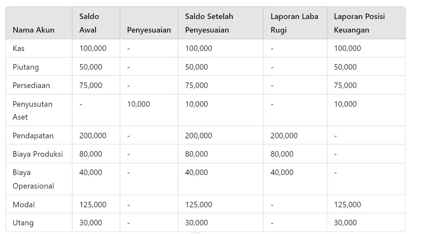Viewport: 437px width, 234px height.
Task: Click the "Kas" account name cell
Action: (x=19, y=48)
